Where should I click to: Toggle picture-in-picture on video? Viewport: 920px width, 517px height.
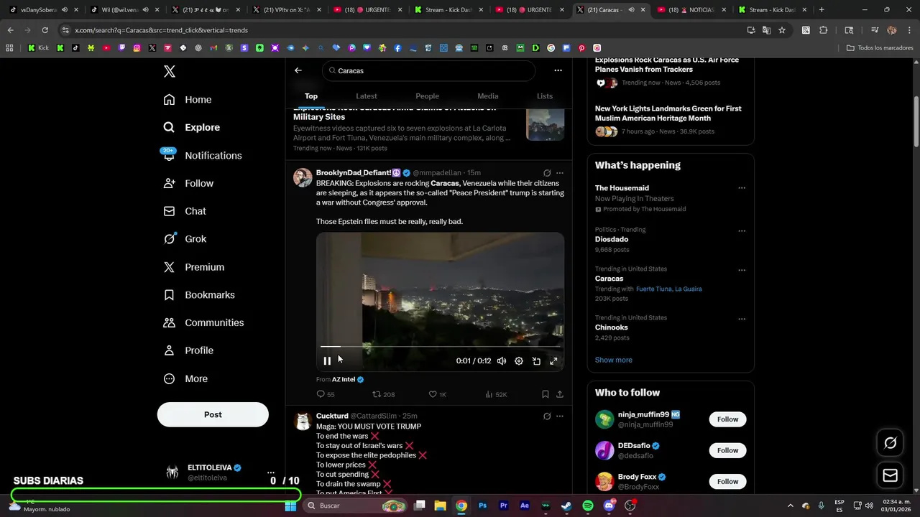click(x=536, y=361)
